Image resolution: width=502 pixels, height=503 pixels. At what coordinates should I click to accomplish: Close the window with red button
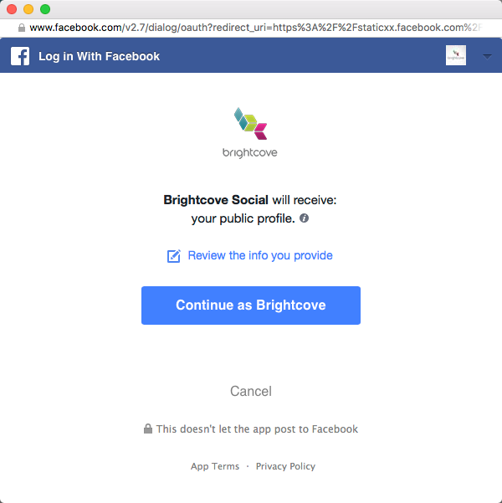[12, 9]
